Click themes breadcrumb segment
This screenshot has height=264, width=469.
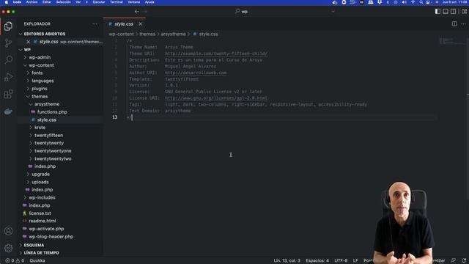147,34
